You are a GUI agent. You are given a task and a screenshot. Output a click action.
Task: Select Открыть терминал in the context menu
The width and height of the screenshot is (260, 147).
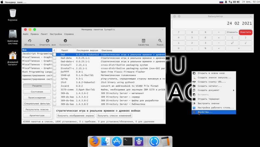[208, 99]
